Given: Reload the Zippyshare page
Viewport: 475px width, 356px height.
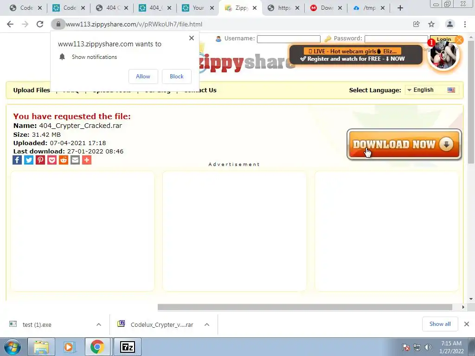Looking at the screenshot, I should click(40, 24).
